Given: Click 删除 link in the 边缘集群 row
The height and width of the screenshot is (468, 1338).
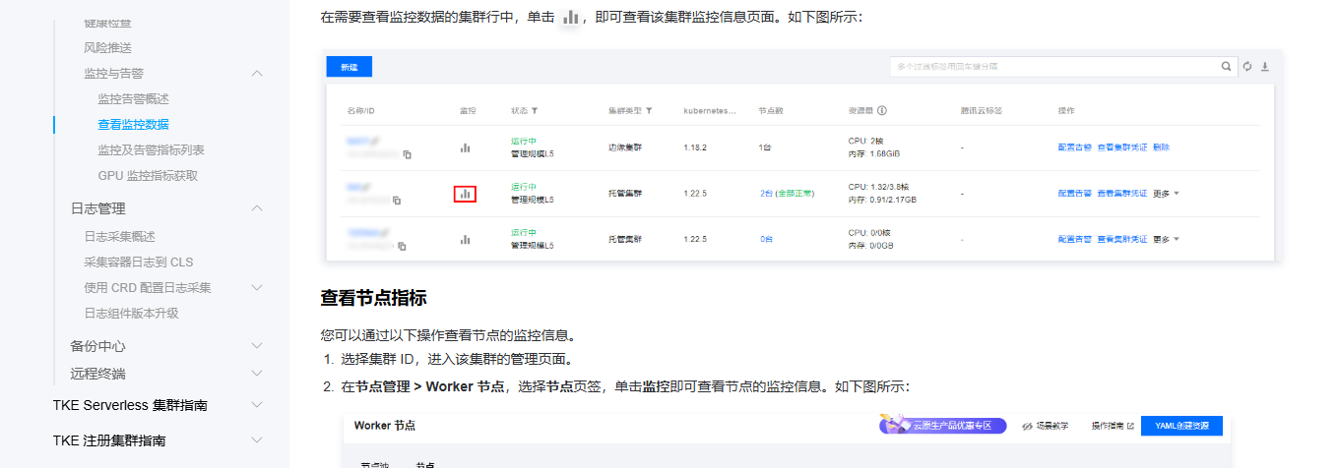Looking at the screenshot, I should 1161,147.
